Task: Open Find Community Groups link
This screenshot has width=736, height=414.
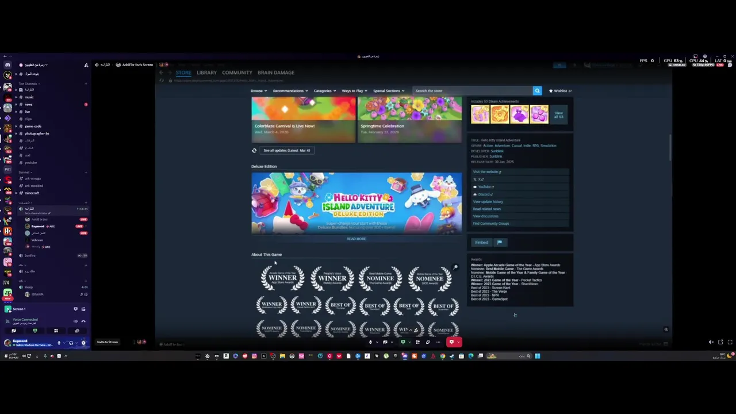Action: (490, 224)
